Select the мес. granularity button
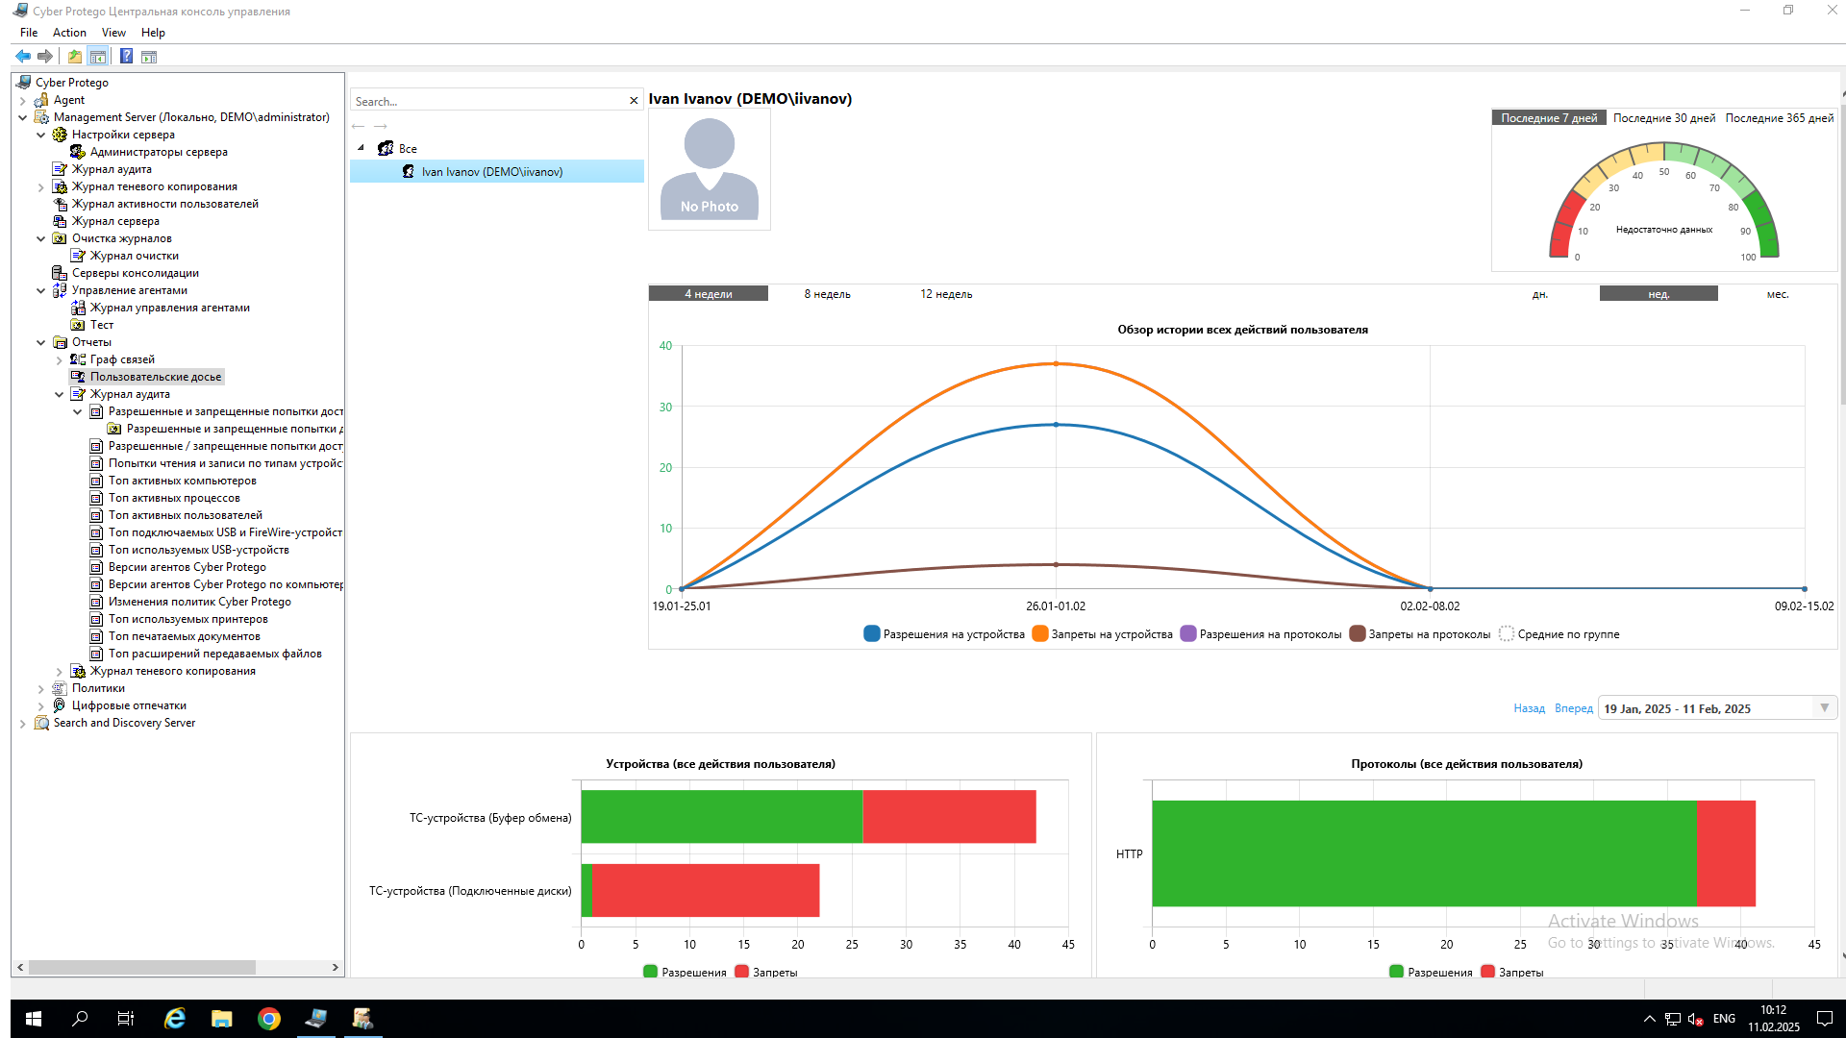The image size is (1846, 1038). (x=1777, y=294)
